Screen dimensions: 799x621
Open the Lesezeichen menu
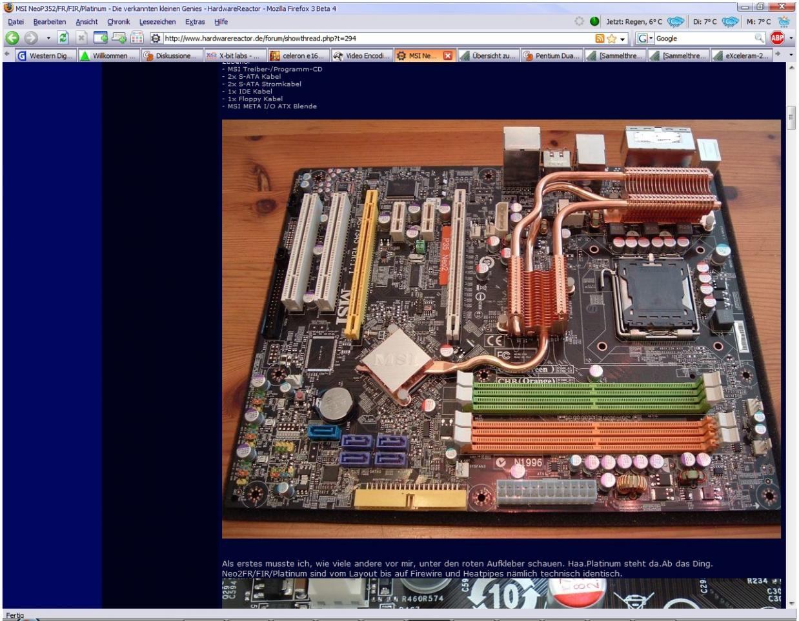click(x=157, y=22)
